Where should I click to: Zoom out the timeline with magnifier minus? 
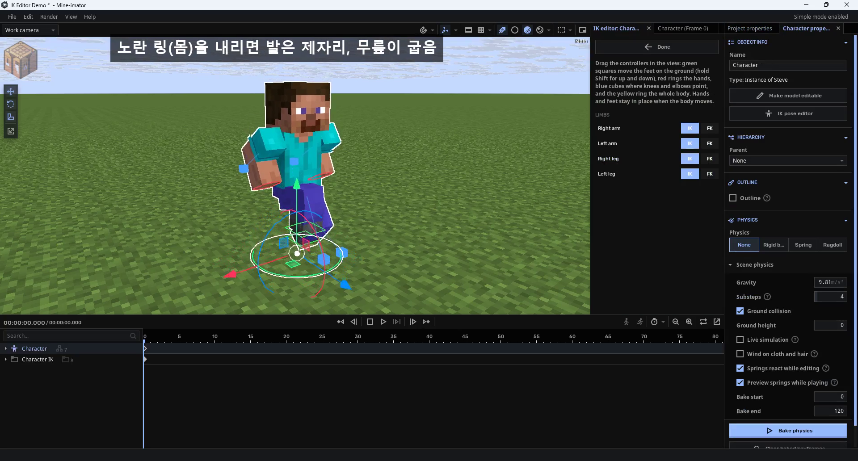point(676,322)
